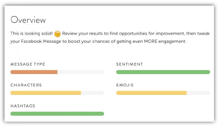218x130 pixels.
Task: Click the yellow filled part of the Characters bar
Action: (46, 93)
